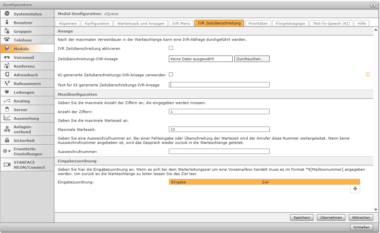This screenshot has height=233, width=380.
Task: Click the scrollbar down arrow
Action: [376, 209]
